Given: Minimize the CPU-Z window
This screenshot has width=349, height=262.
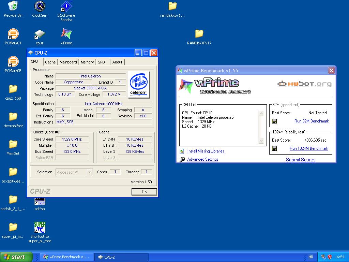Looking at the screenshot, I should point(138,53).
